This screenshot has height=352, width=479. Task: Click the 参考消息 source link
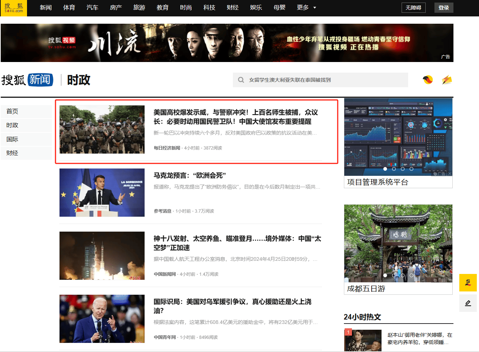(x=162, y=211)
